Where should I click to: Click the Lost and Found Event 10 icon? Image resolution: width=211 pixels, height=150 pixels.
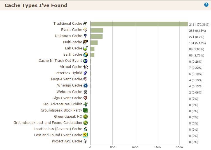coord(85,135)
